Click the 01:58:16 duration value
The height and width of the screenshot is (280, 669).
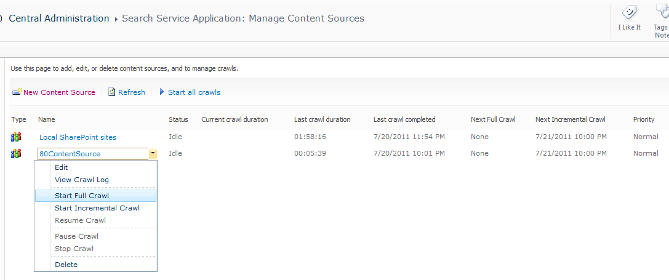[x=310, y=137]
